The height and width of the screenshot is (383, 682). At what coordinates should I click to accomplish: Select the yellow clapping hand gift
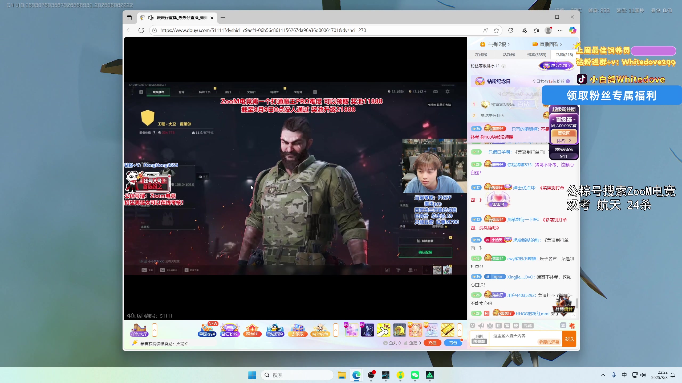click(384, 330)
